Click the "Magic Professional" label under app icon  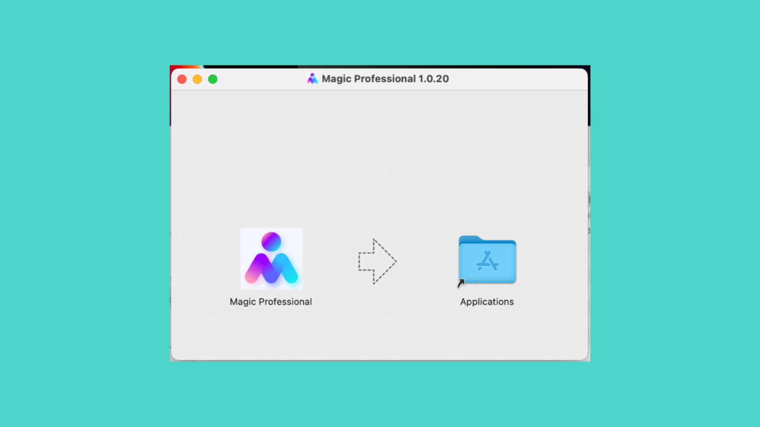pyautogui.click(x=271, y=302)
